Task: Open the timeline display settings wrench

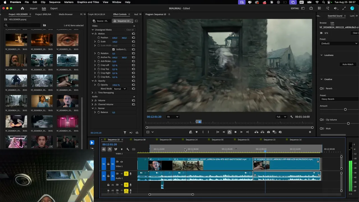Action: (128, 149)
